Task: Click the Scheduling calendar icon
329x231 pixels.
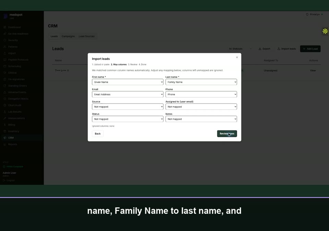Action: 5,66
